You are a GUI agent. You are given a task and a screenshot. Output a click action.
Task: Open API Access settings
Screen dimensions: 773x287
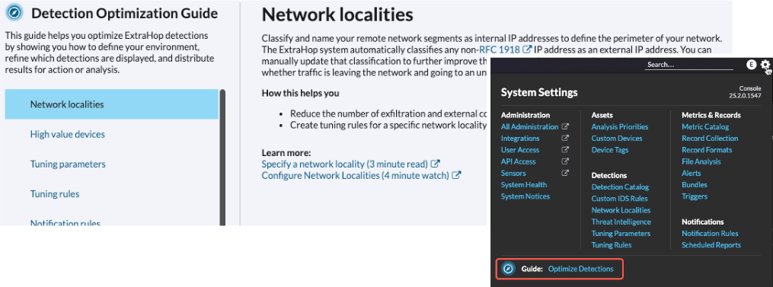pyautogui.click(x=518, y=161)
